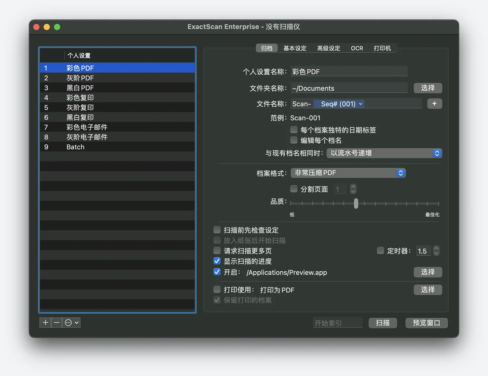Click the 扫描 scan button
488x376 pixels.
(383, 323)
